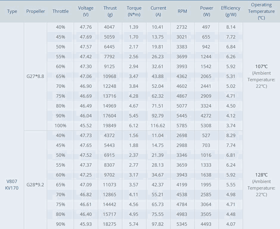Select the G27*8.8 propeller cell
This screenshot has height=229, width=280.
35,76
